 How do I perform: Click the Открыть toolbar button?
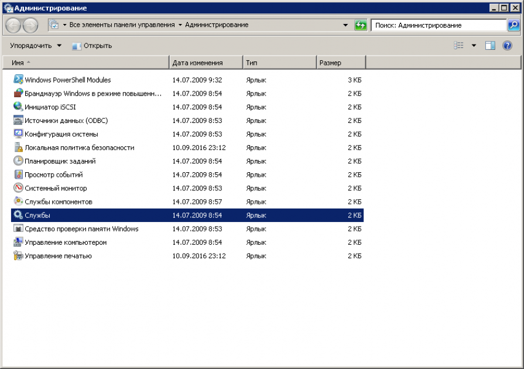tap(92, 46)
